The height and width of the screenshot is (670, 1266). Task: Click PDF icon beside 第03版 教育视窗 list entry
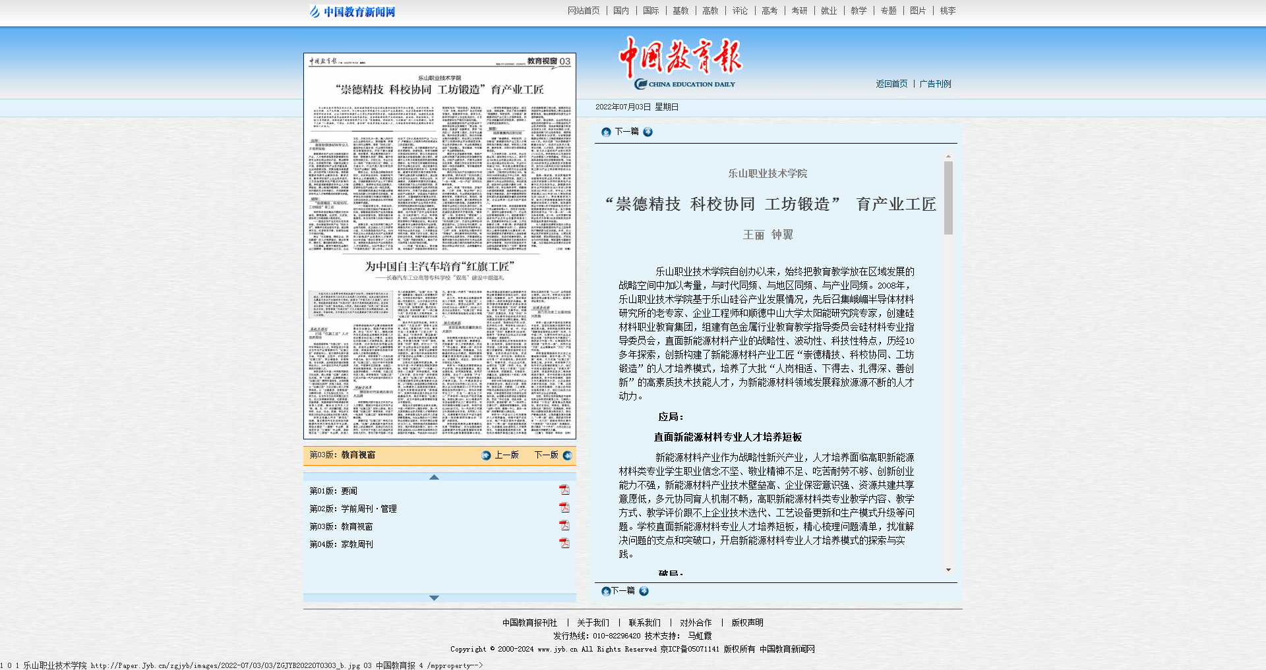564,525
